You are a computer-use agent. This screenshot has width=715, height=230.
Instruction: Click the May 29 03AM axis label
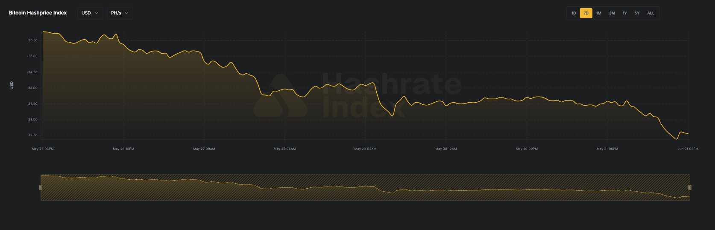[366, 149]
